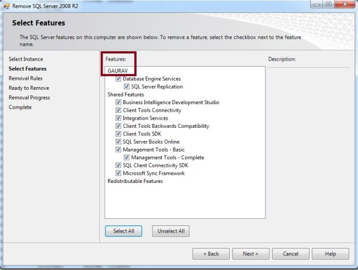Uncheck Client Tools Connectivity checkbox
358x270 pixels.
pos(118,110)
